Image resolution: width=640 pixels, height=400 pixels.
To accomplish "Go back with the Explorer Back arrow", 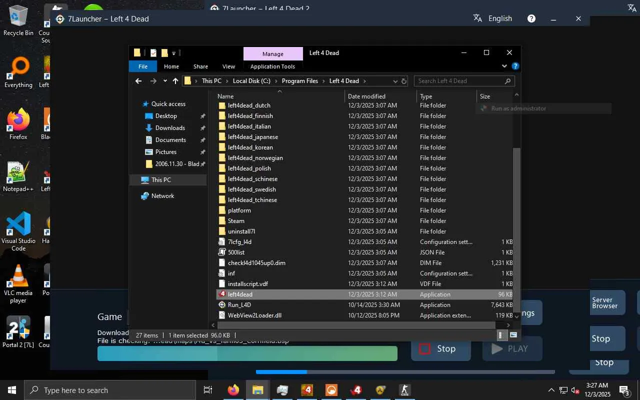I will [x=138, y=81].
